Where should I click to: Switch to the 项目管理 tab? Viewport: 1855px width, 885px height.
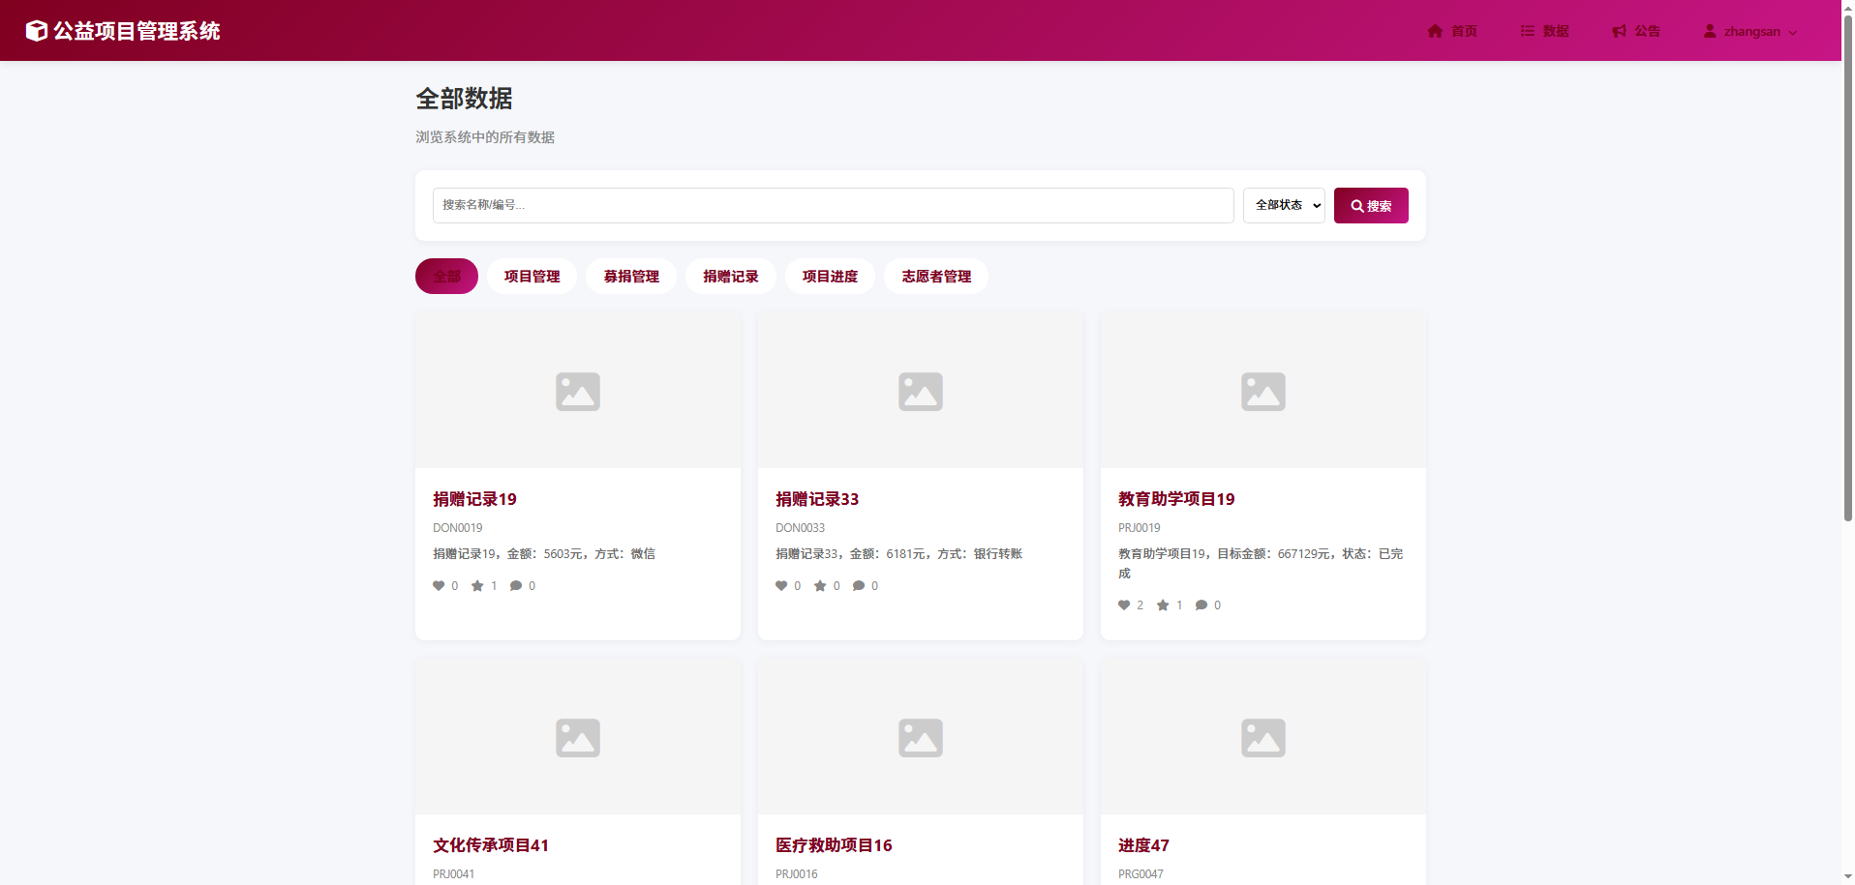click(532, 276)
